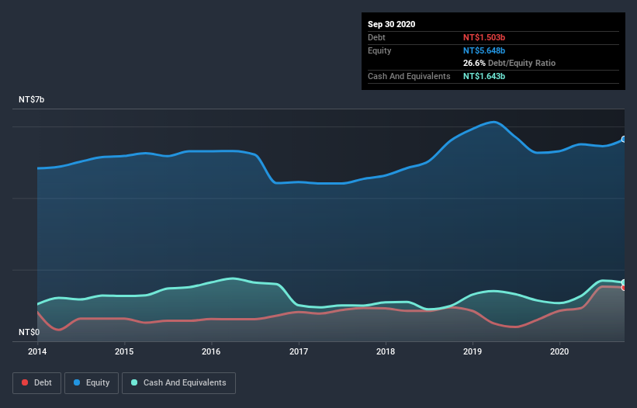Click the red Debt data point marker at chart end

coord(624,288)
